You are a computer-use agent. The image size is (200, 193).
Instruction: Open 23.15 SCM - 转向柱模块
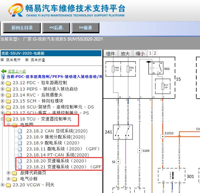pyautogui.click(x=38, y=101)
